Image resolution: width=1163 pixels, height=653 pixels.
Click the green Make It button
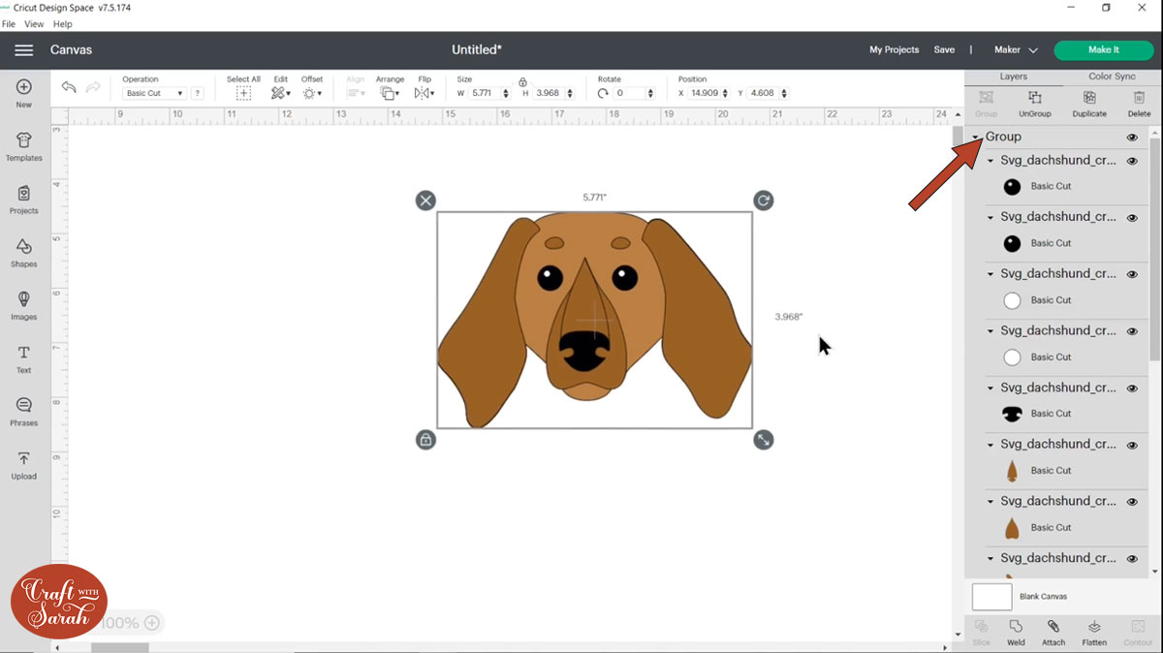point(1103,50)
